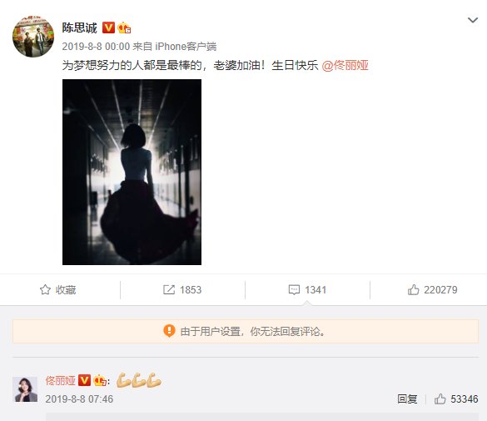Open the silhouette photo in the post
Screen dimensions: 487x421
132,172
